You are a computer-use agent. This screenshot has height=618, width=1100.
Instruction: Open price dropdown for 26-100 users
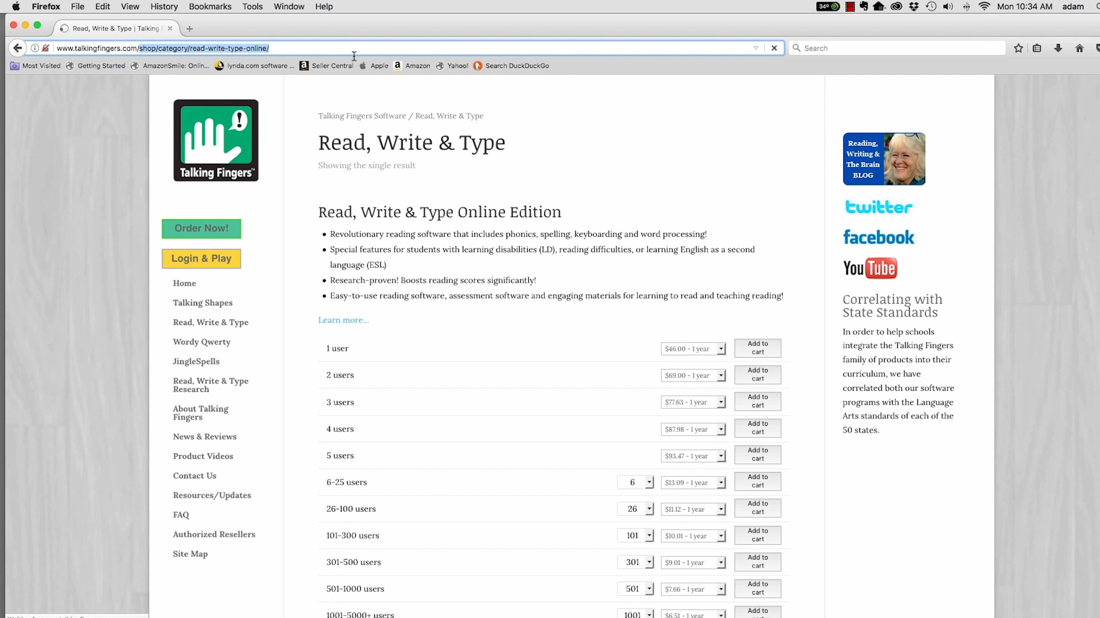click(x=693, y=509)
